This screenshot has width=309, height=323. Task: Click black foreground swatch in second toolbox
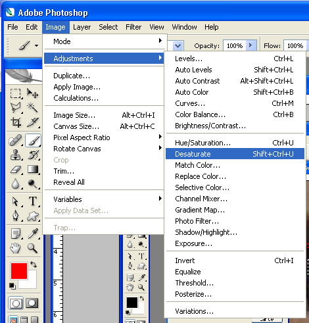(x=132, y=303)
